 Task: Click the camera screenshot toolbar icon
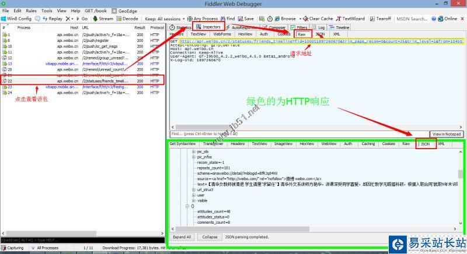[262, 19]
